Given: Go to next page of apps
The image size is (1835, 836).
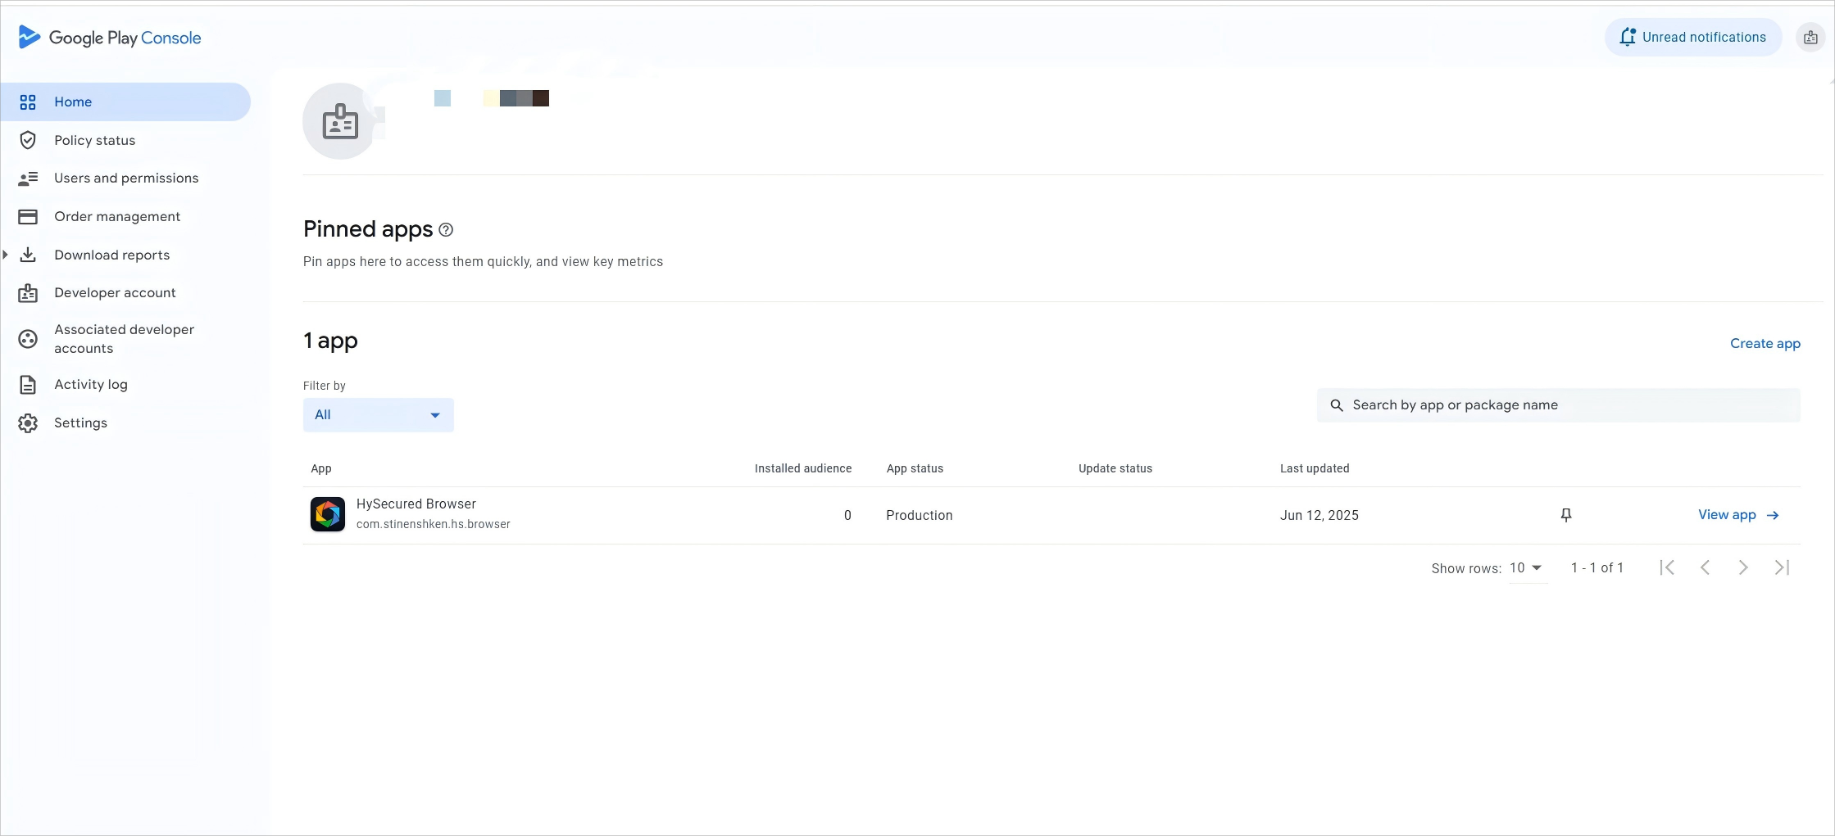Looking at the screenshot, I should (x=1743, y=567).
